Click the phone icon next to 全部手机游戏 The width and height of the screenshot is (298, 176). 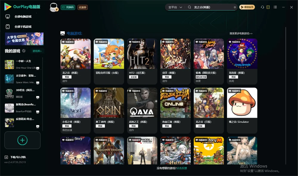8,27
